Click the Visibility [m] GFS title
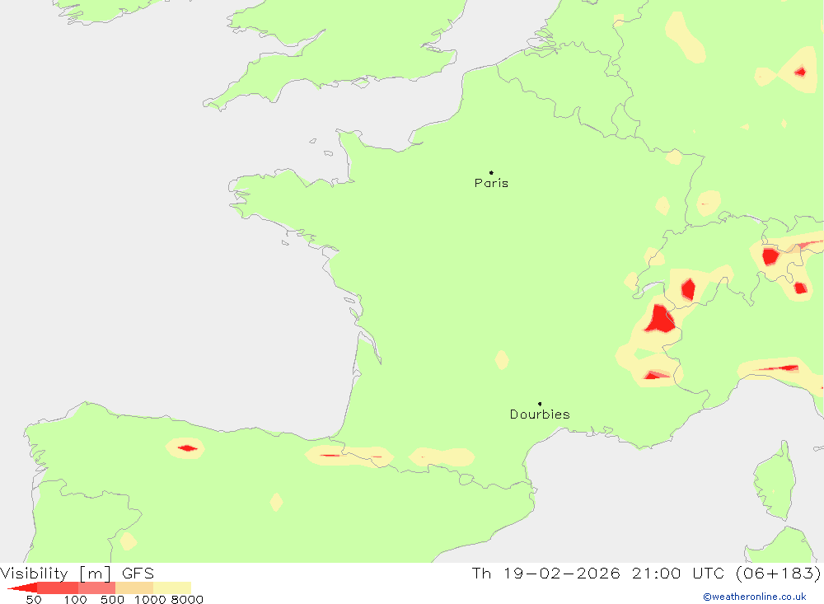 (x=77, y=573)
